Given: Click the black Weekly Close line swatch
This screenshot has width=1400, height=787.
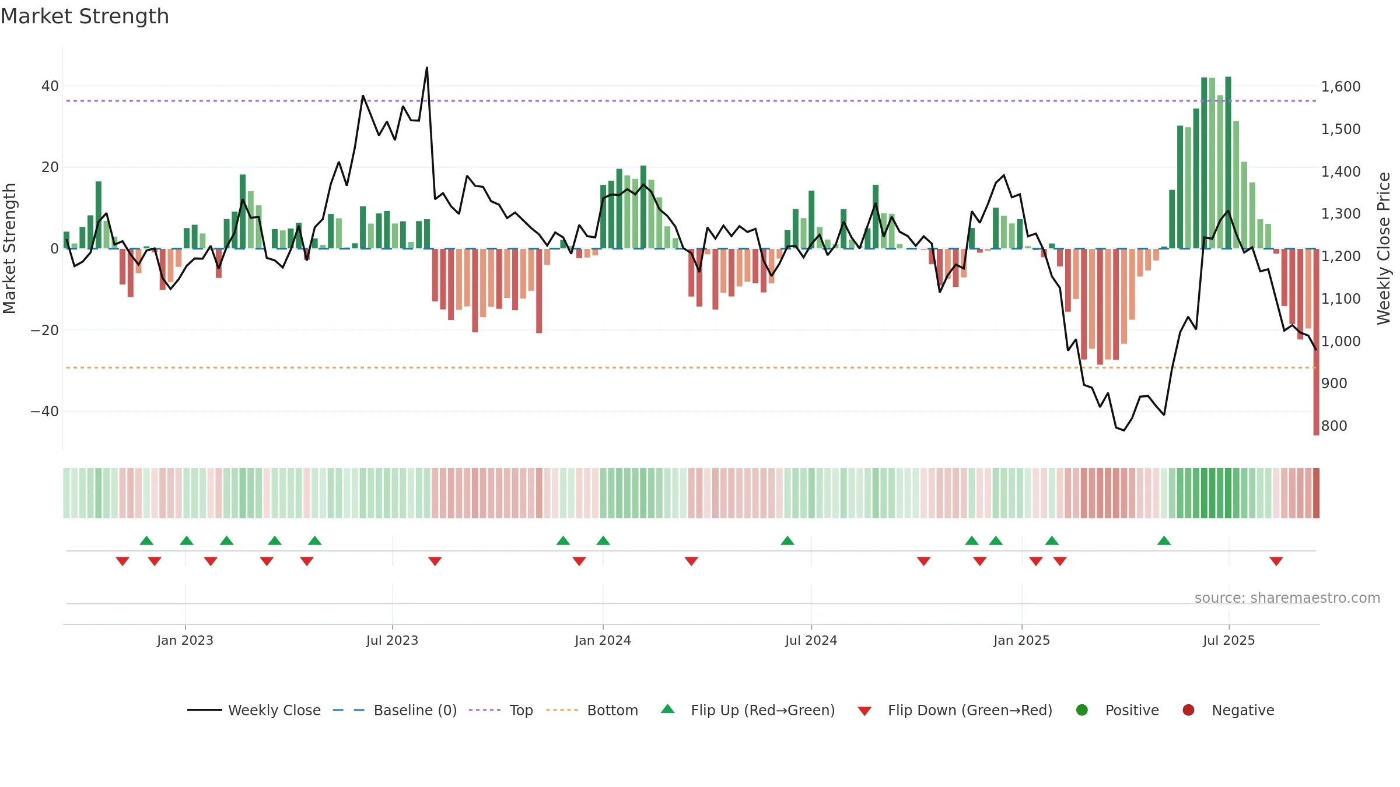Looking at the screenshot, I should tap(204, 710).
